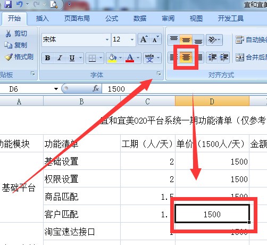
Task: Toggle the Center horizontal alignment button
Action: click(186, 57)
